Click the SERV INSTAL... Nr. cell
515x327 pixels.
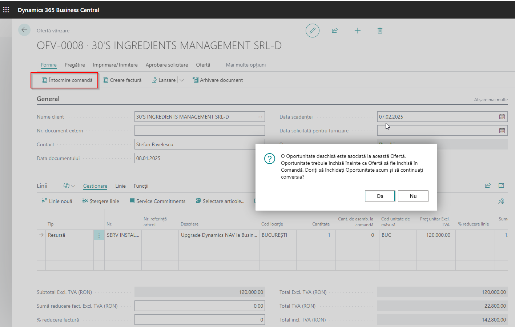(123, 235)
